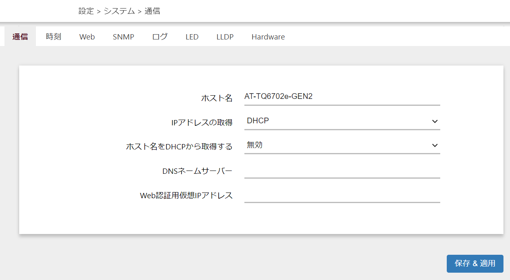This screenshot has width=510, height=280.
Task: Open the Web settings tab
Action: click(87, 37)
